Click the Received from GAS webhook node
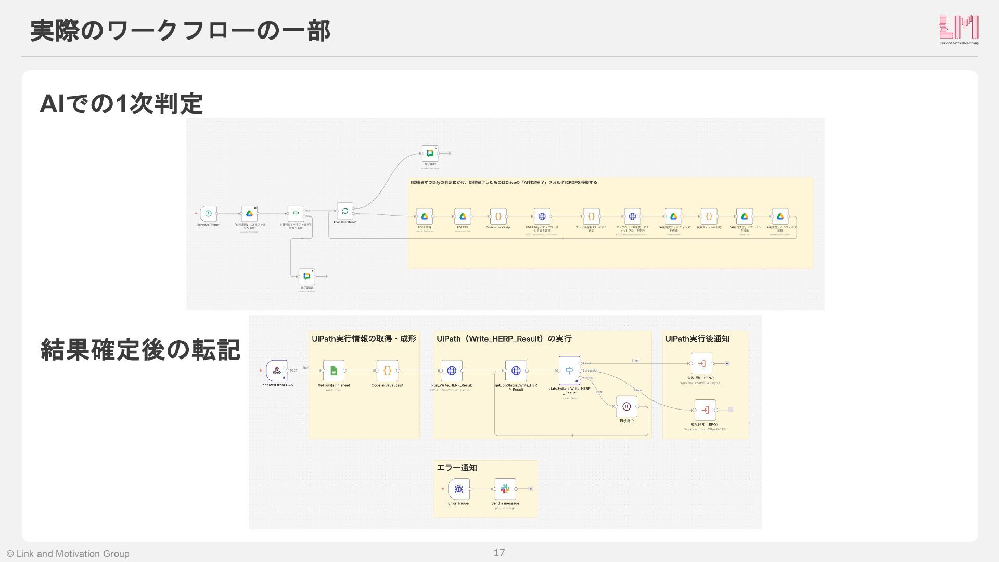999x562 pixels. [277, 371]
